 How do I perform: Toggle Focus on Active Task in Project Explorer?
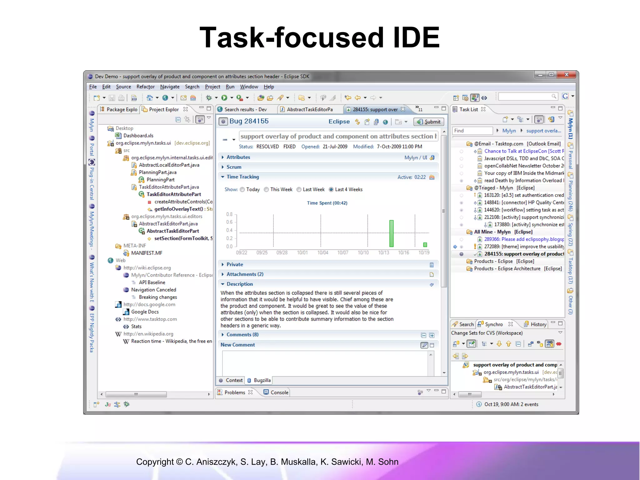[200, 119]
